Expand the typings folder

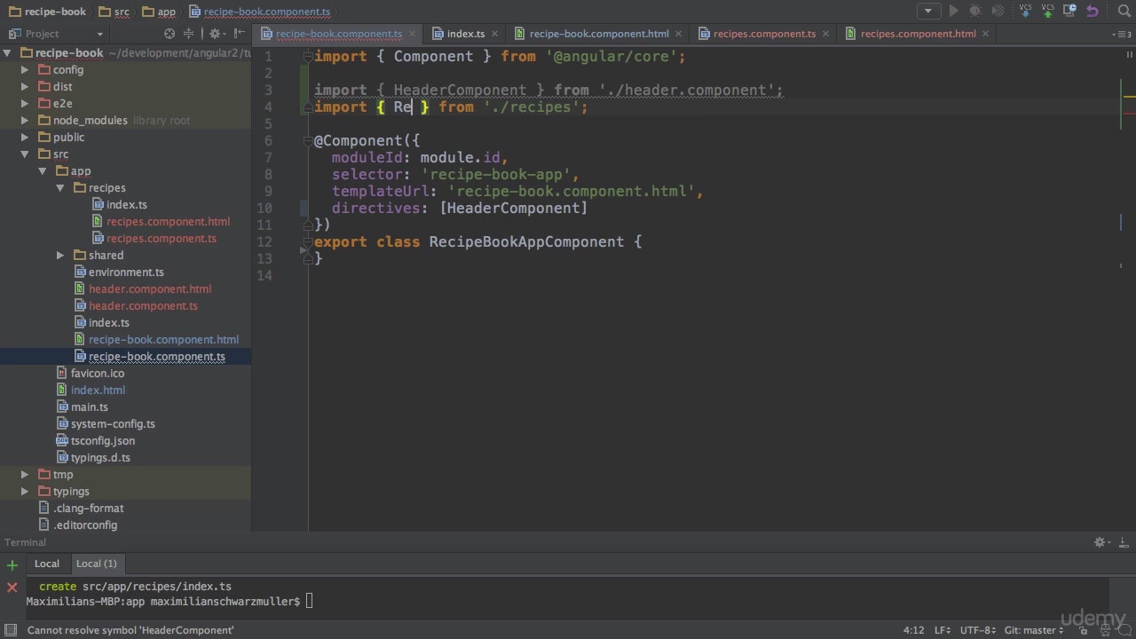coord(25,492)
